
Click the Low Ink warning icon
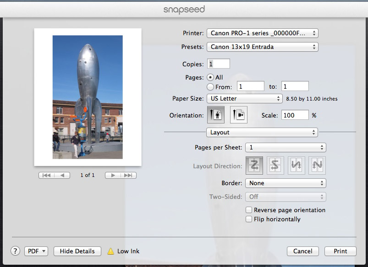tap(110, 251)
